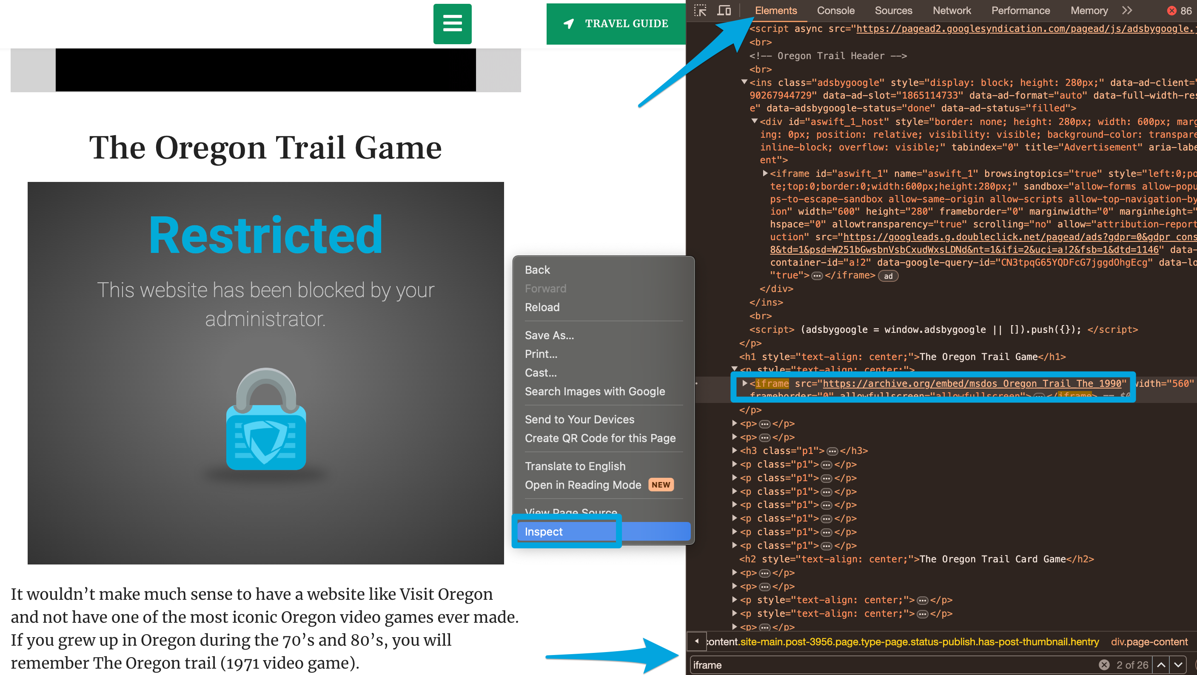This screenshot has height=675, width=1197.
Task: Open the Network tab
Action: (952, 10)
